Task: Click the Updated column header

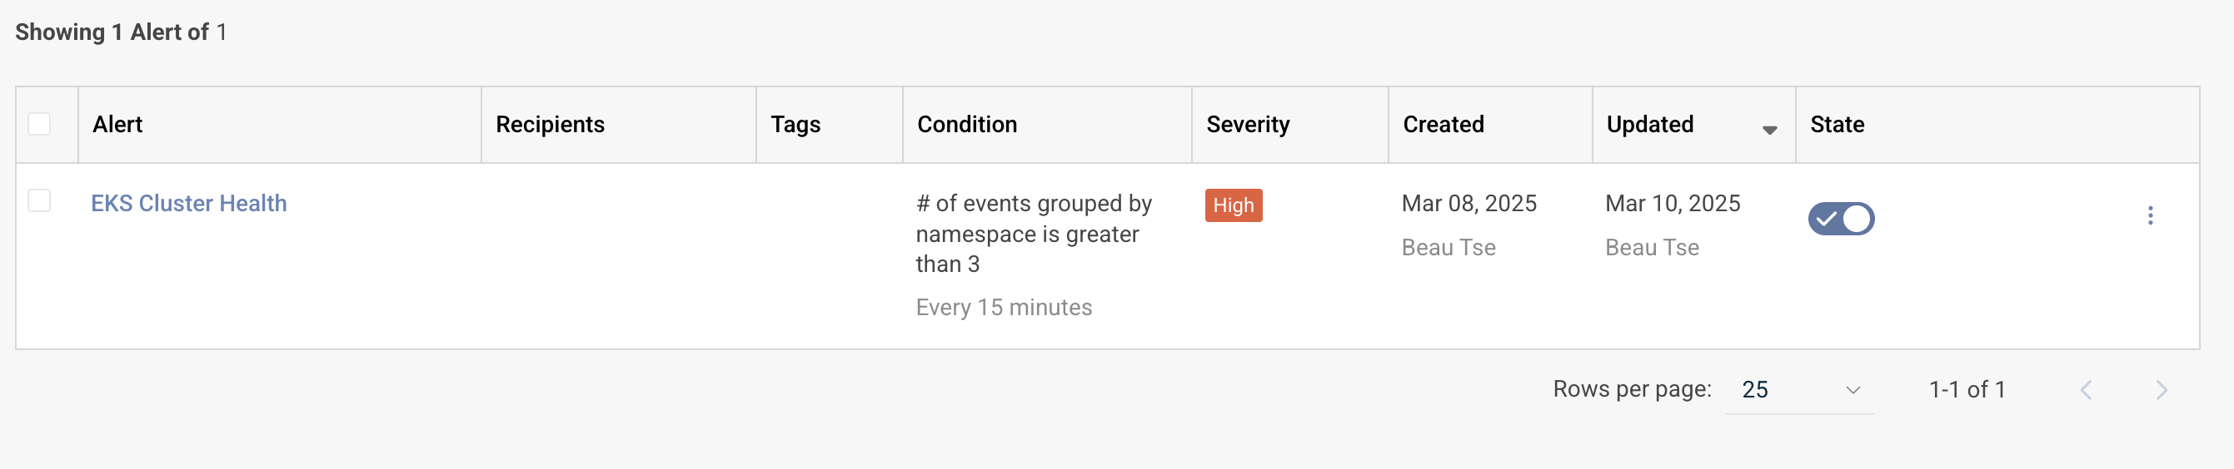Action: [x=1649, y=125]
